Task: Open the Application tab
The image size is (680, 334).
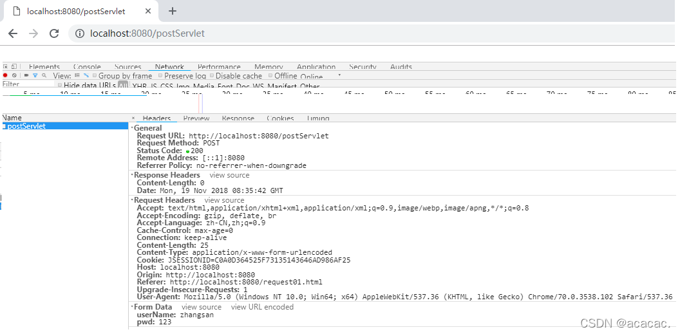Action: (x=316, y=67)
